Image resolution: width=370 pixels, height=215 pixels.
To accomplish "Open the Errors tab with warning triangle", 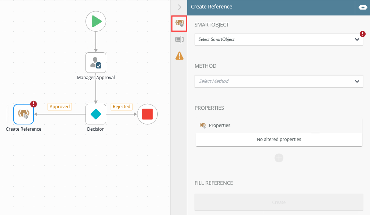I will (179, 56).
